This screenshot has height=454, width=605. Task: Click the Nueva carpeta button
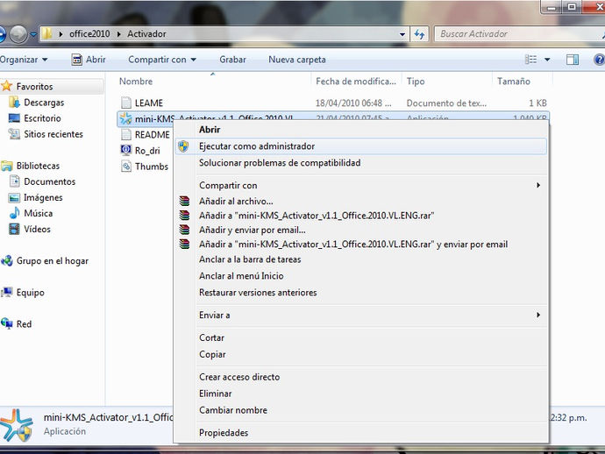pos(297,60)
